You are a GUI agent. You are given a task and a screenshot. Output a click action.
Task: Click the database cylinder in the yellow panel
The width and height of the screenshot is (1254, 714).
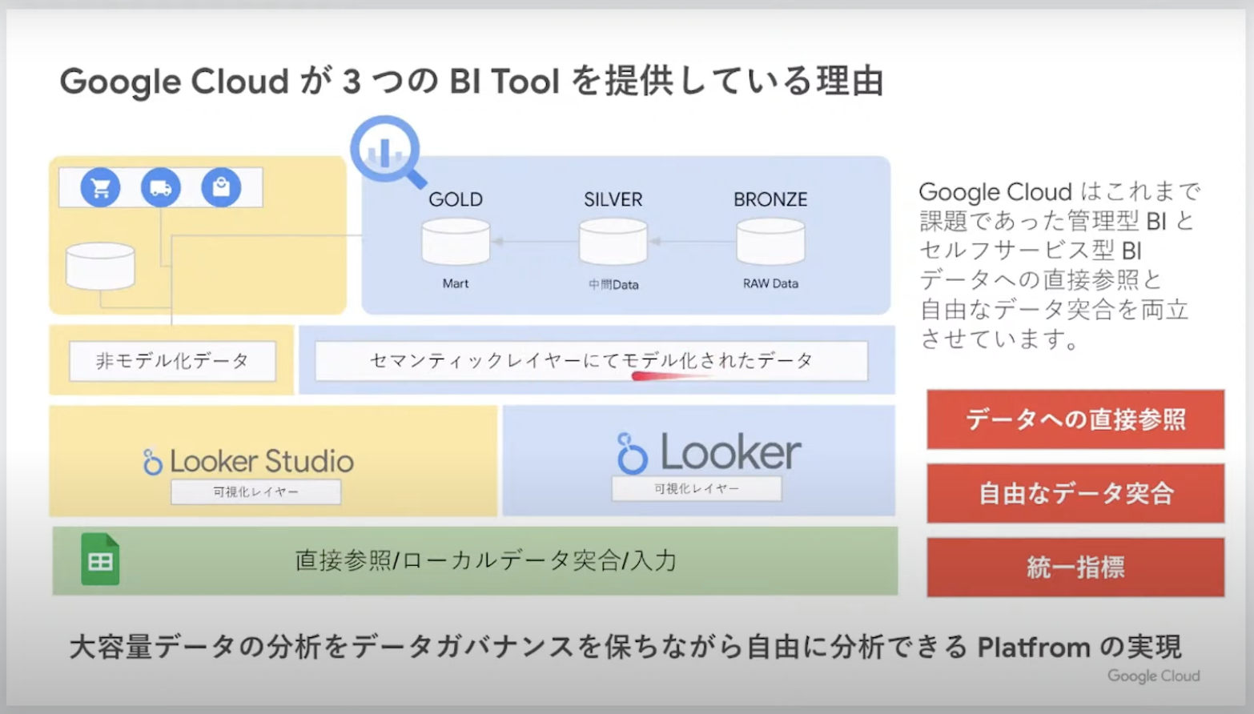point(100,266)
